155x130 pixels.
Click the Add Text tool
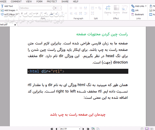(x=7, y=6)
